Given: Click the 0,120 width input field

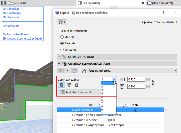Looking at the screenshot, I should 136,79.
